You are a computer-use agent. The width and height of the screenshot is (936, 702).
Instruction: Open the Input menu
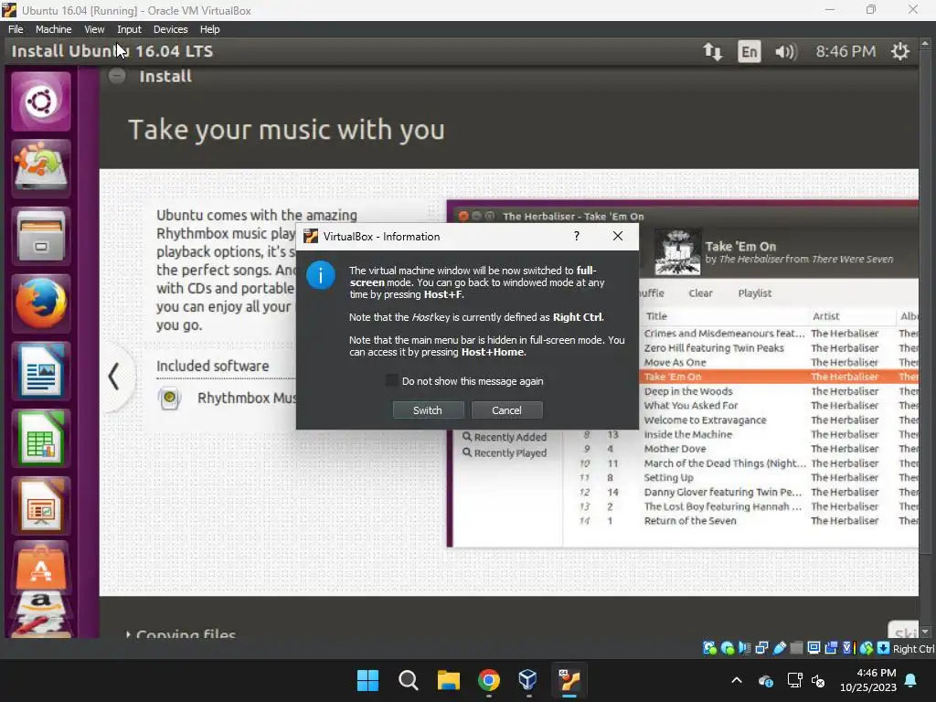click(x=129, y=29)
